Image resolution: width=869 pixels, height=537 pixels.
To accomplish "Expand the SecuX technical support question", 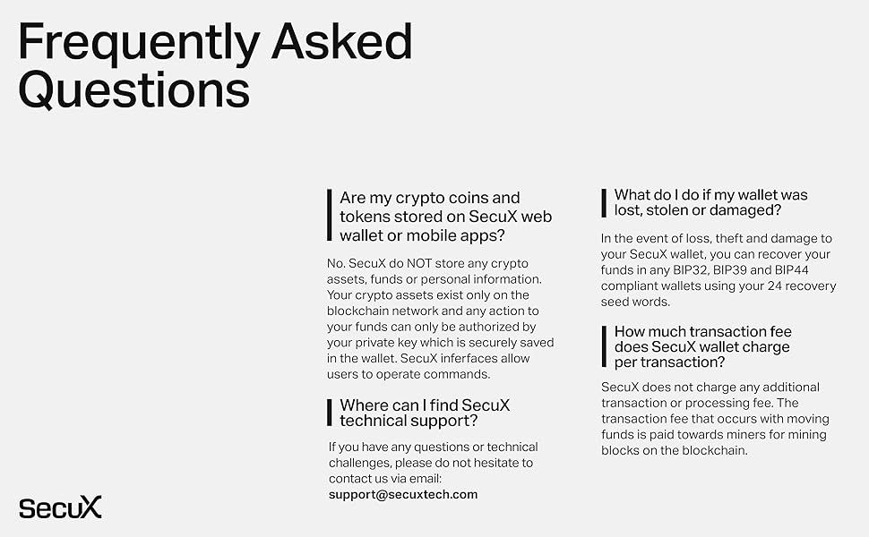I will point(425,413).
